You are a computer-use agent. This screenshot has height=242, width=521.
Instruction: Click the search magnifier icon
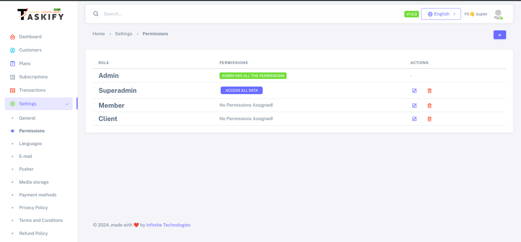coord(96,14)
